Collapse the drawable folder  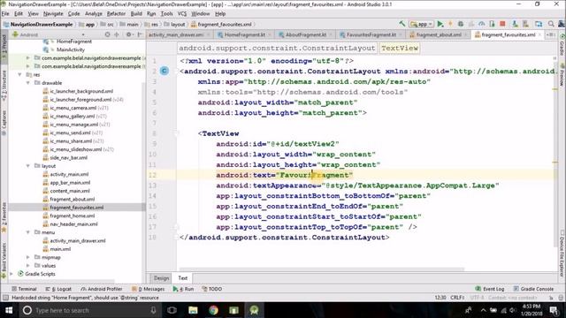(x=27, y=83)
